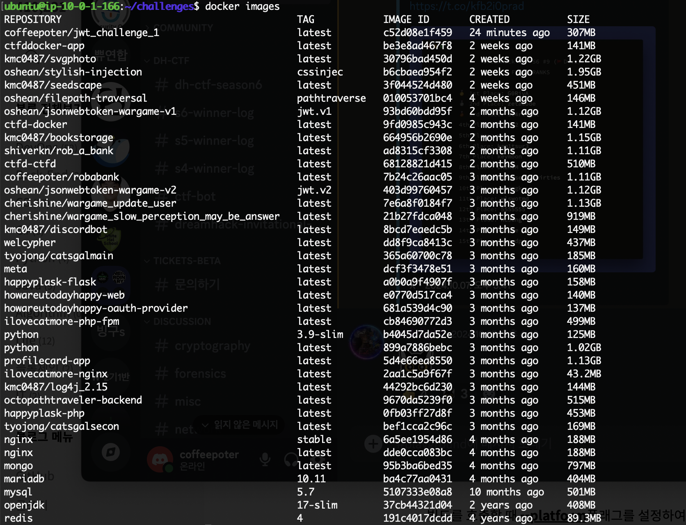Viewport: 686px width, 525px height.
Task: Click the 43.2MB size value
Action: (x=584, y=374)
